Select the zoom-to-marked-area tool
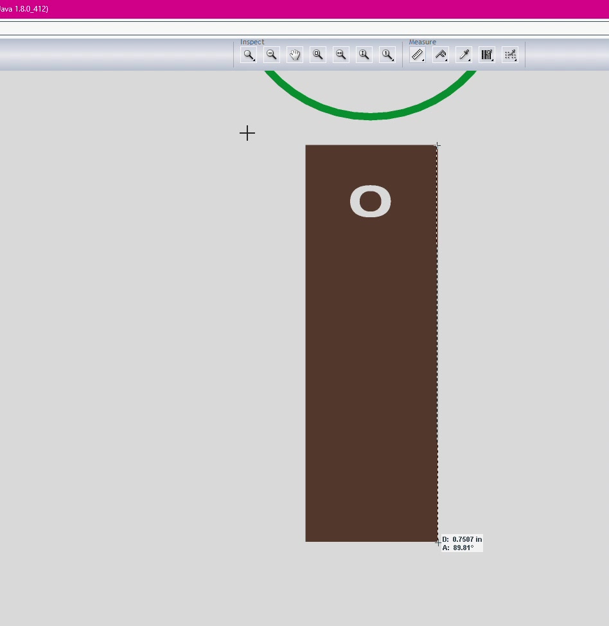 (x=317, y=55)
